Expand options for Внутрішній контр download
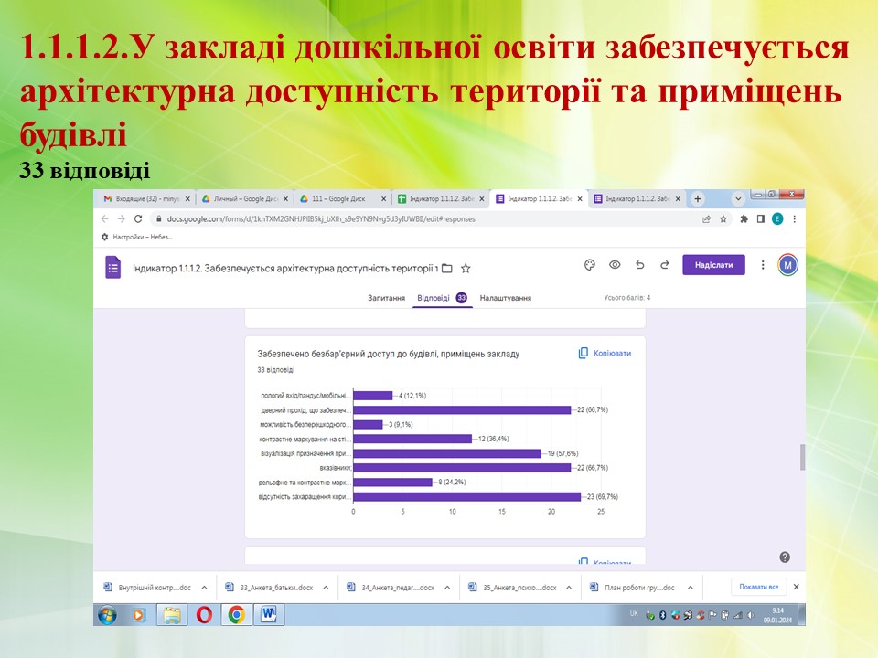The image size is (878, 658). 204,588
